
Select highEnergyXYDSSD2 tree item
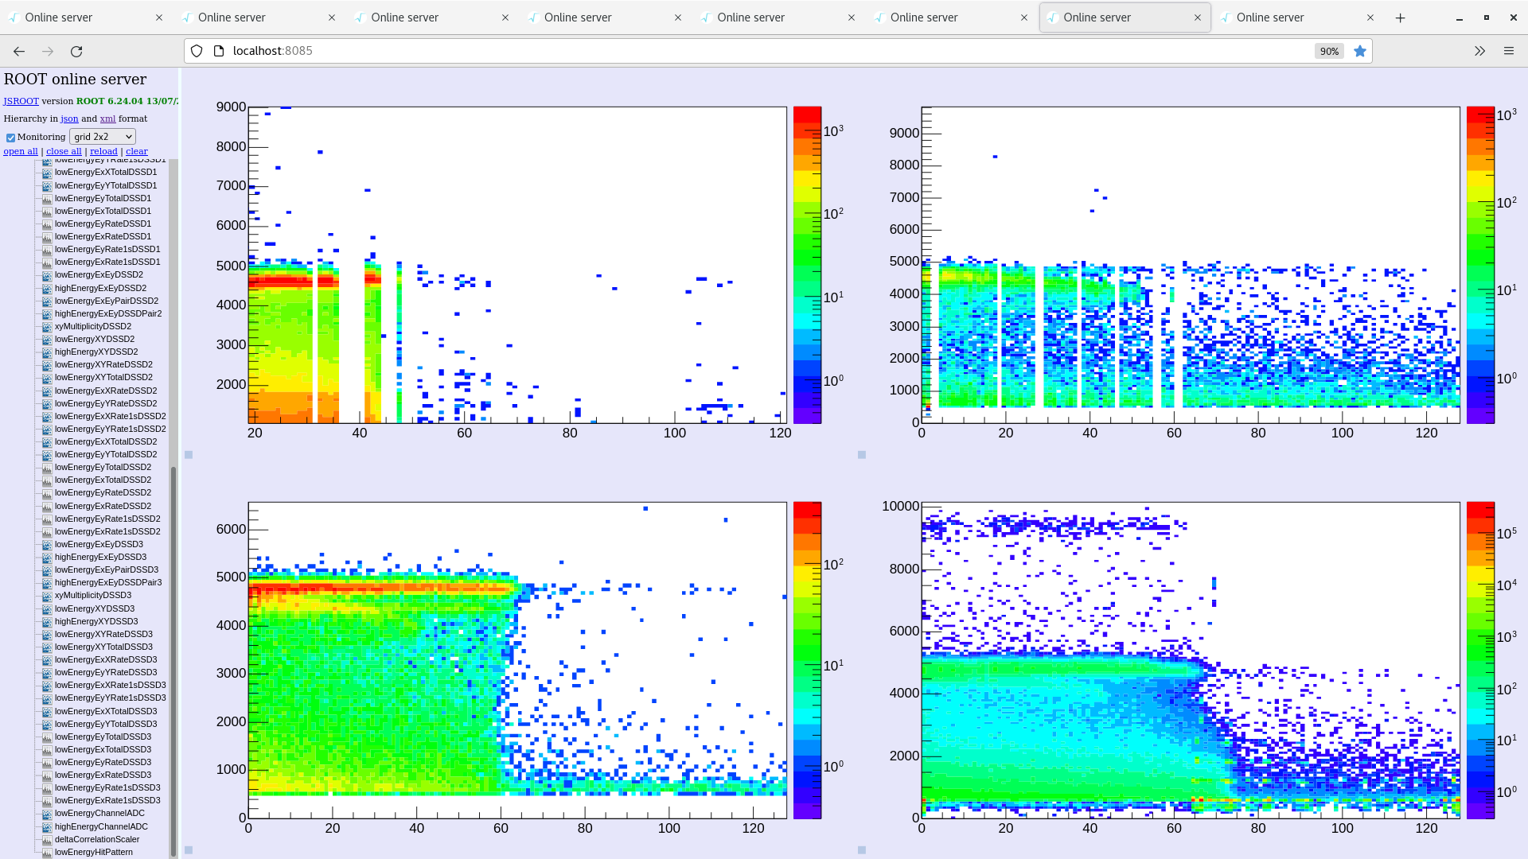point(96,352)
